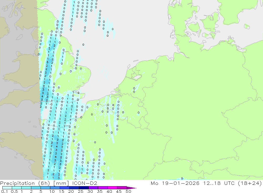Select the 30–35 mm violet legend swatch
The width and height of the screenshot is (263, 193).
93,188
